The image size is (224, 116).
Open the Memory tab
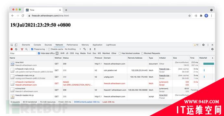[x=85, y=45]
